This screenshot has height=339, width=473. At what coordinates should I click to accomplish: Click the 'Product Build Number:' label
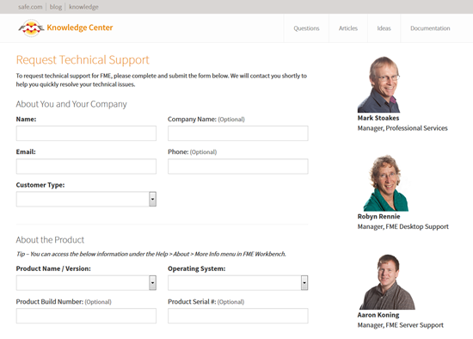[50, 302]
